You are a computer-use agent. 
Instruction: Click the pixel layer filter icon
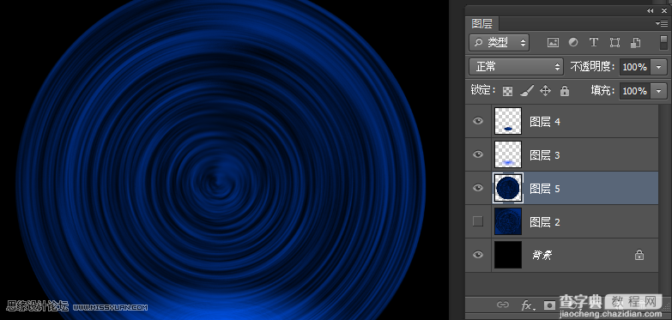click(553, 42)
